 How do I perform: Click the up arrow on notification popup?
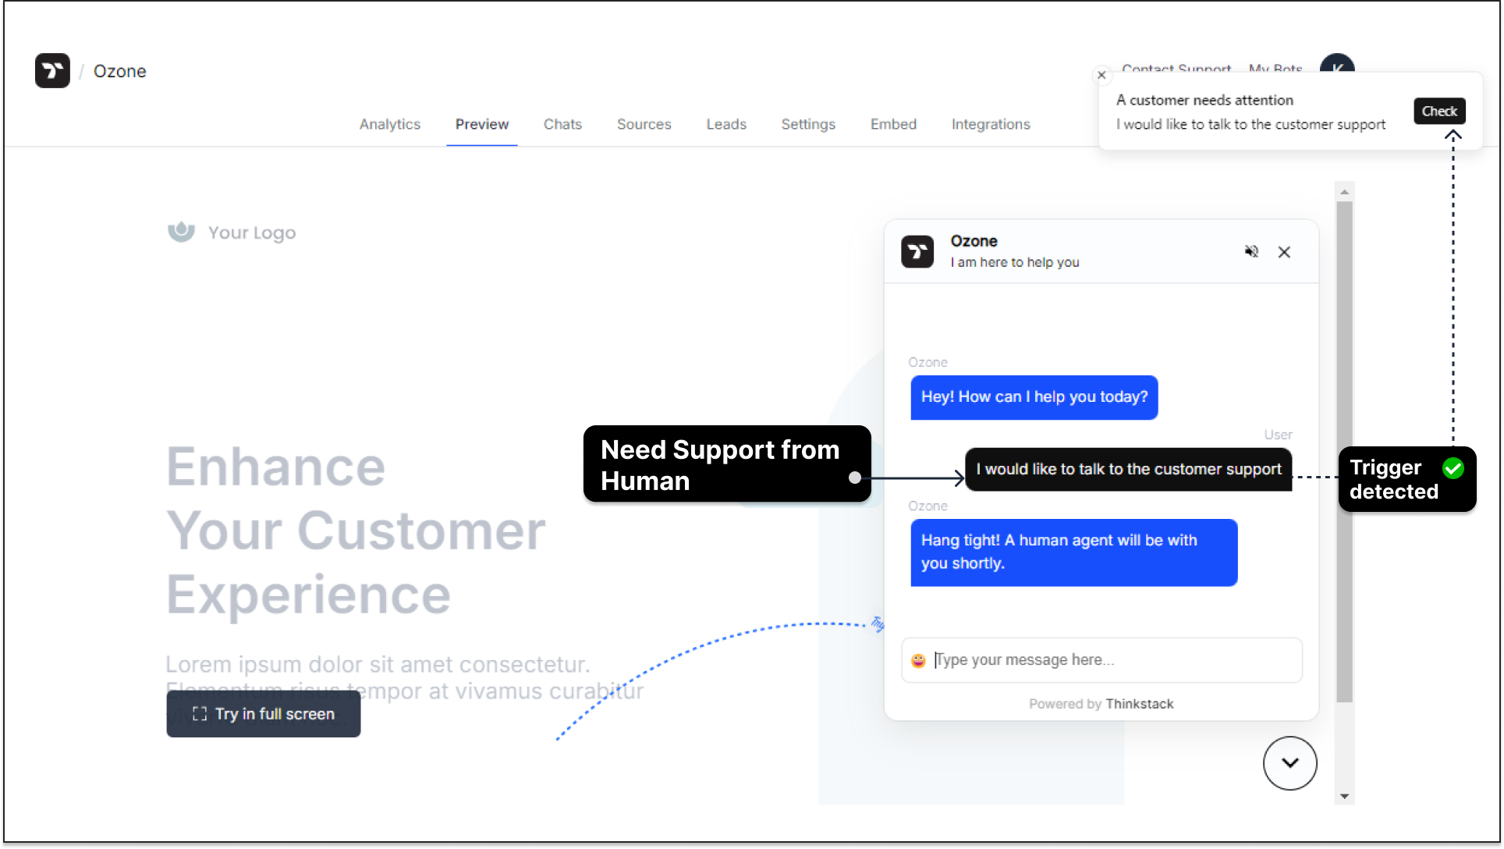click(x=1451, y=134)
